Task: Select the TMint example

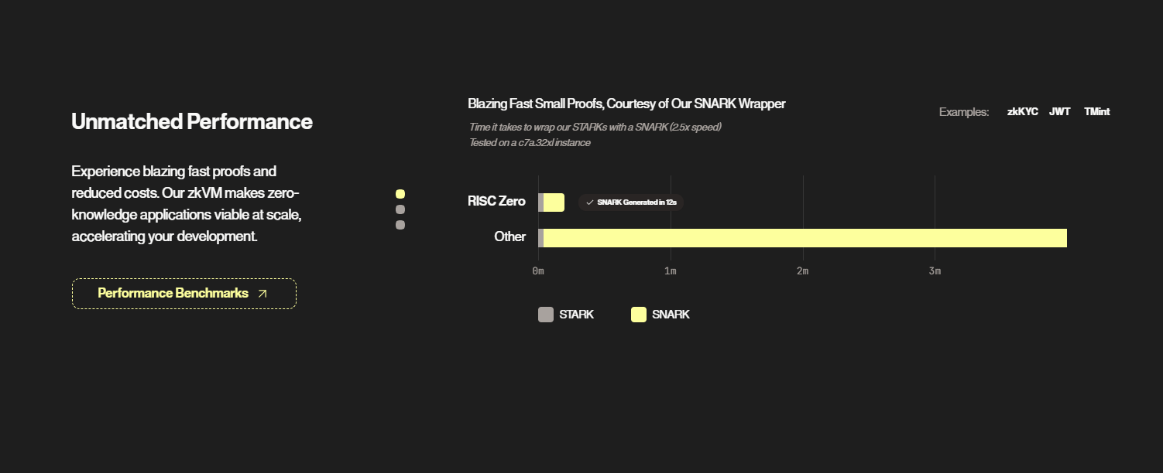Action: (x=1096, y=112)
